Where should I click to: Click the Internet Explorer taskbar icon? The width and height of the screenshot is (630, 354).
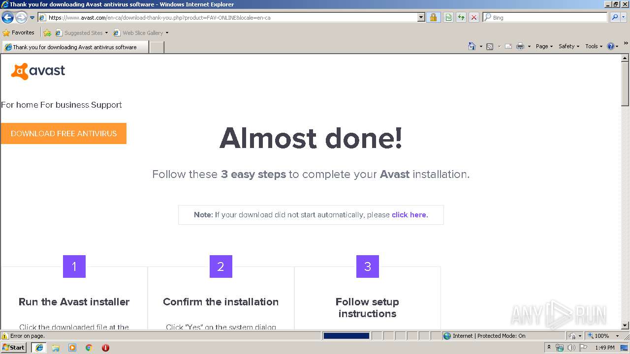[x=39, y=348]
